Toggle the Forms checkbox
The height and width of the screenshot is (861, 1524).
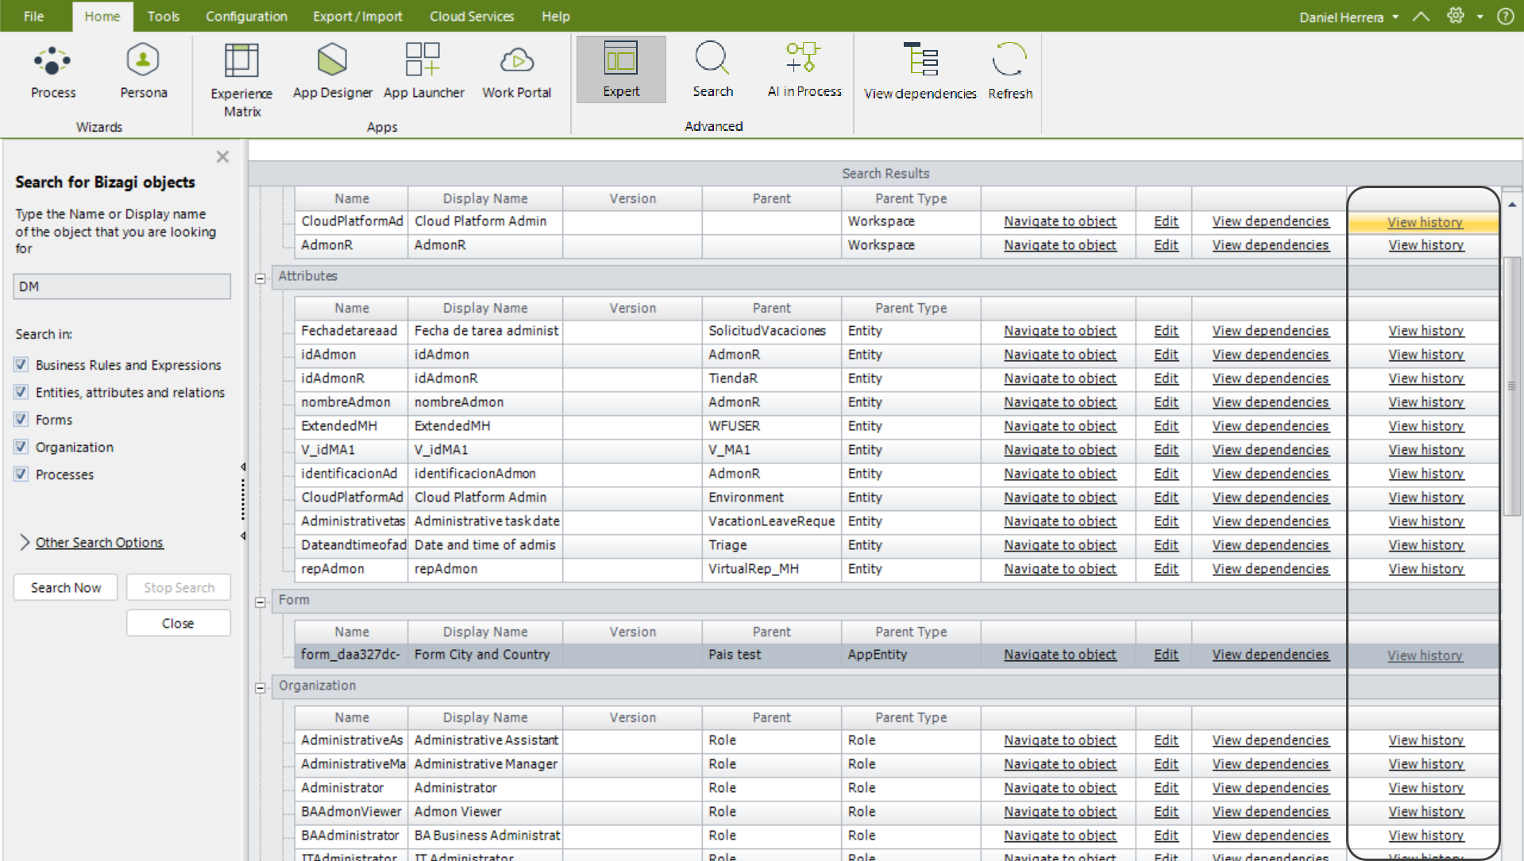pos(21,420)
